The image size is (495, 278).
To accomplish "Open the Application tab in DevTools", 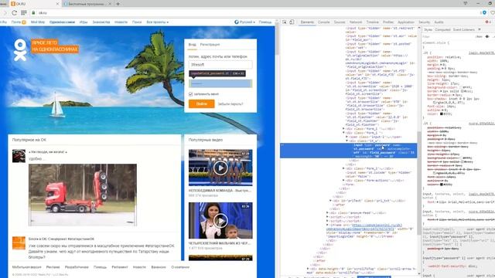I will click(x=405, y=22).
